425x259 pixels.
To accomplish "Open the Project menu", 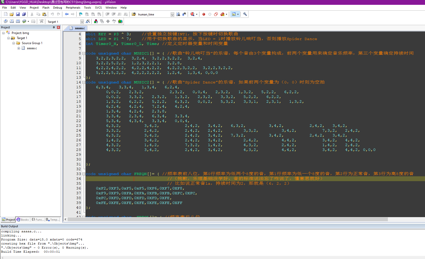I will [34, 8].
